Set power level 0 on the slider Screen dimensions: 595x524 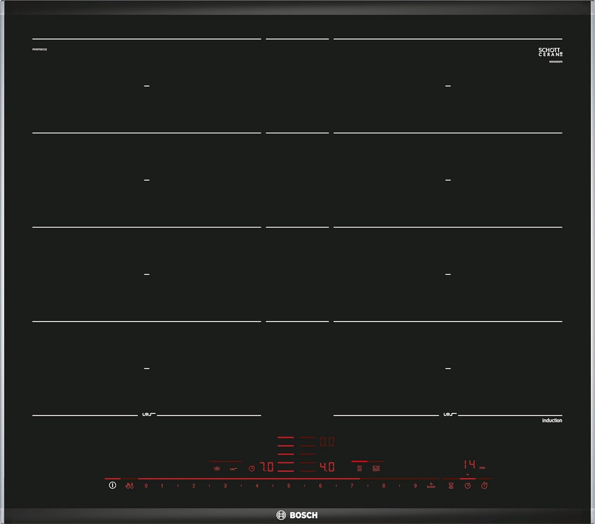click(146, 486)
